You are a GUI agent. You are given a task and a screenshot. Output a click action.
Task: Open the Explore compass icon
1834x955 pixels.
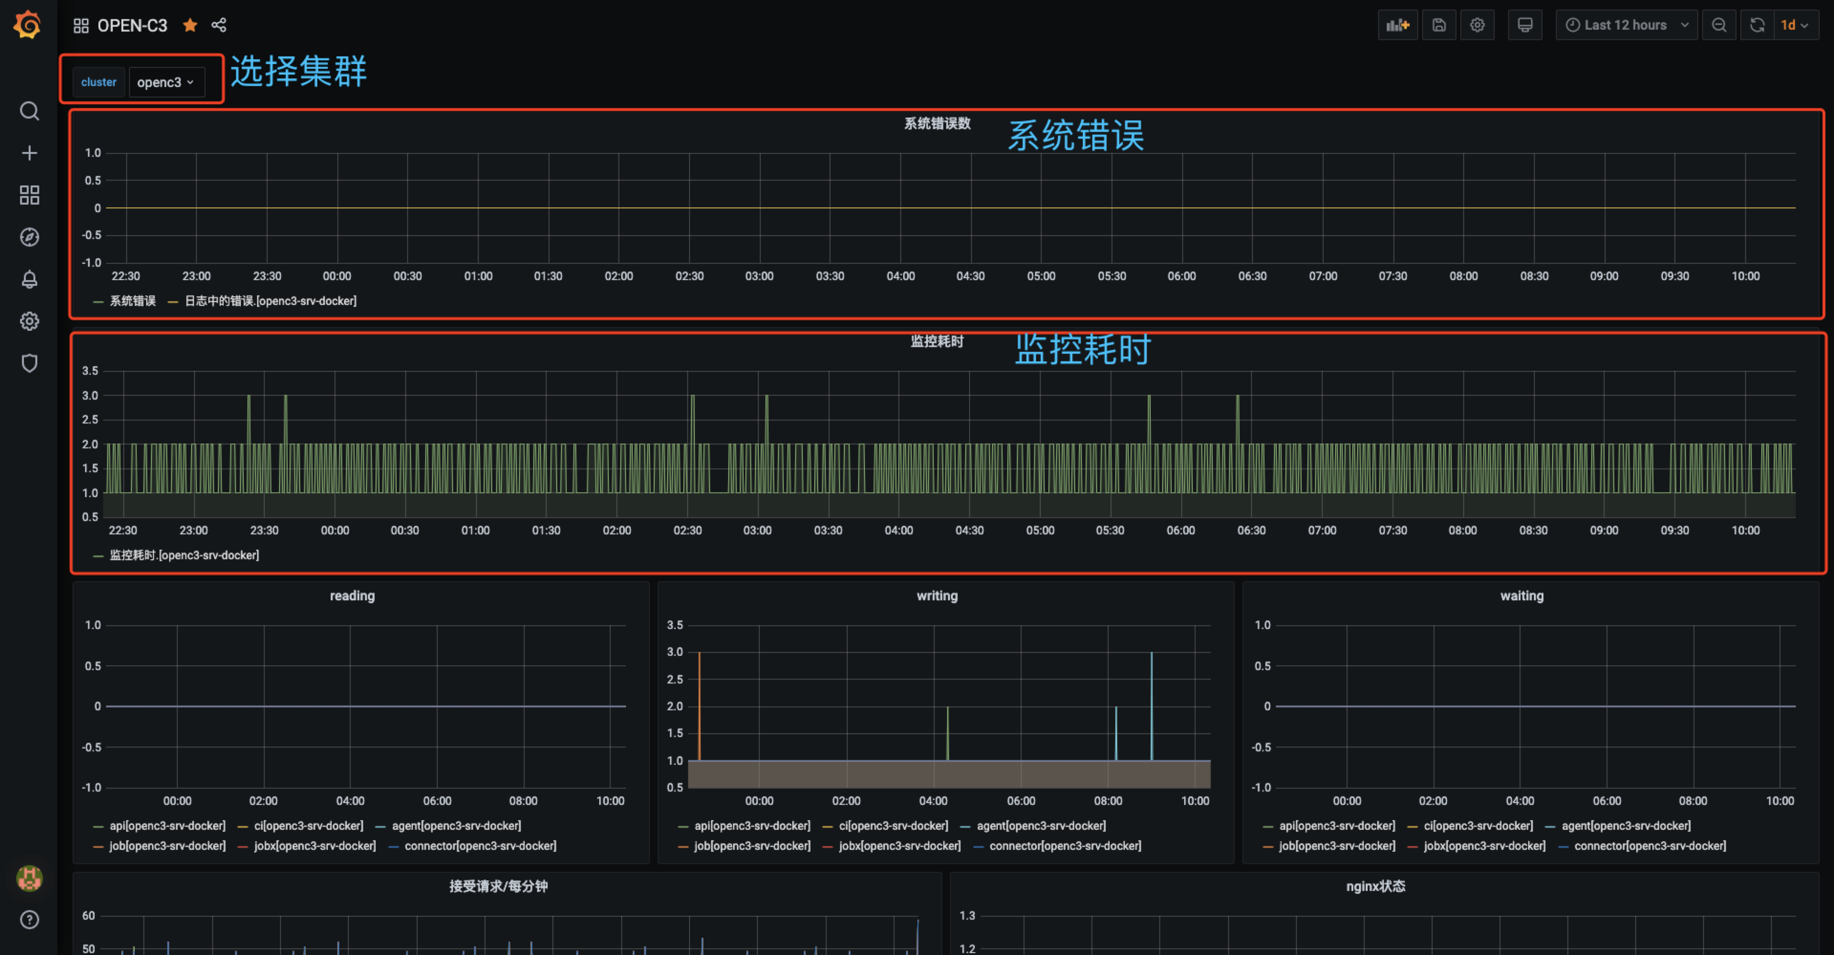pos(29,237)
